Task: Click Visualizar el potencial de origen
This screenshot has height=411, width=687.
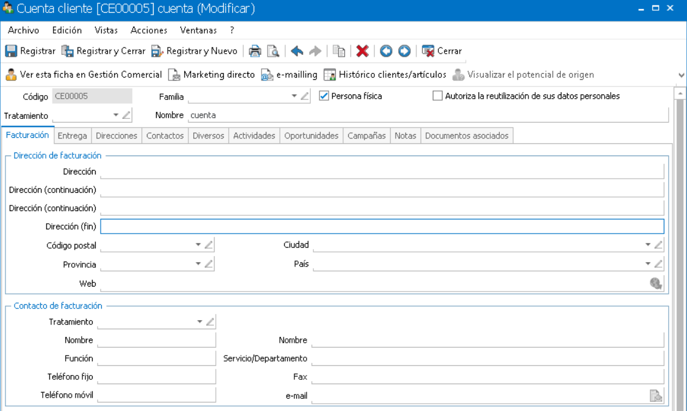Action: (523, 74)
